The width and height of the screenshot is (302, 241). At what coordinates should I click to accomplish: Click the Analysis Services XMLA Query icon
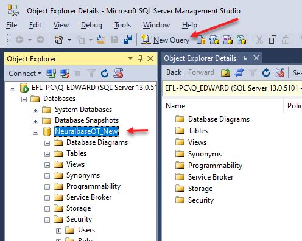click(x=241, y=40)
